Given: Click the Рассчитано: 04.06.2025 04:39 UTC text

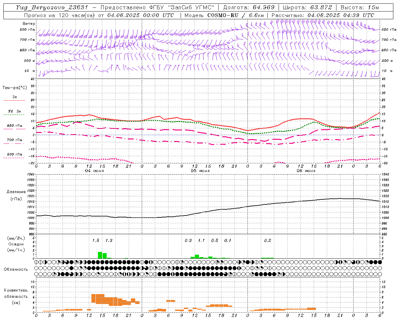Looking at the screenshot, I should (x=323, y=15).
